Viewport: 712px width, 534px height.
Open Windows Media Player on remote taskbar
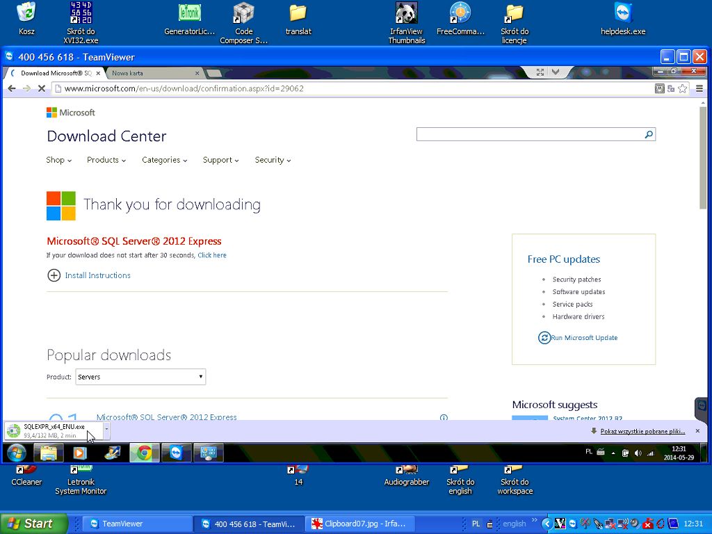[80, 453]
